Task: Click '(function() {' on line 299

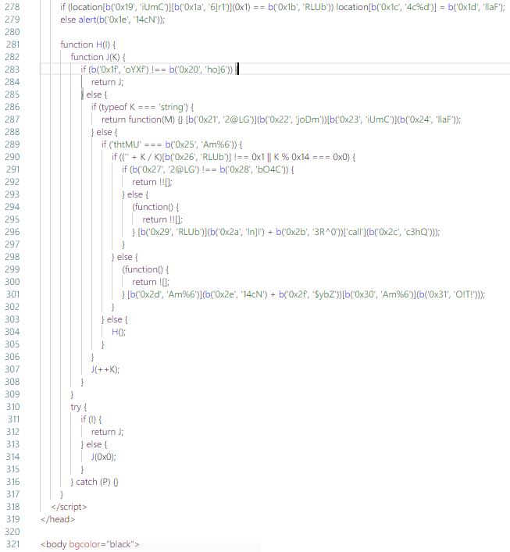Action: [145, 269]
